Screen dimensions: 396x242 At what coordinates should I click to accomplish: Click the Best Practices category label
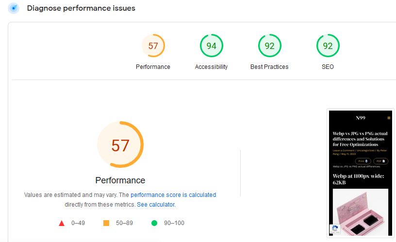tap(269, 67)
